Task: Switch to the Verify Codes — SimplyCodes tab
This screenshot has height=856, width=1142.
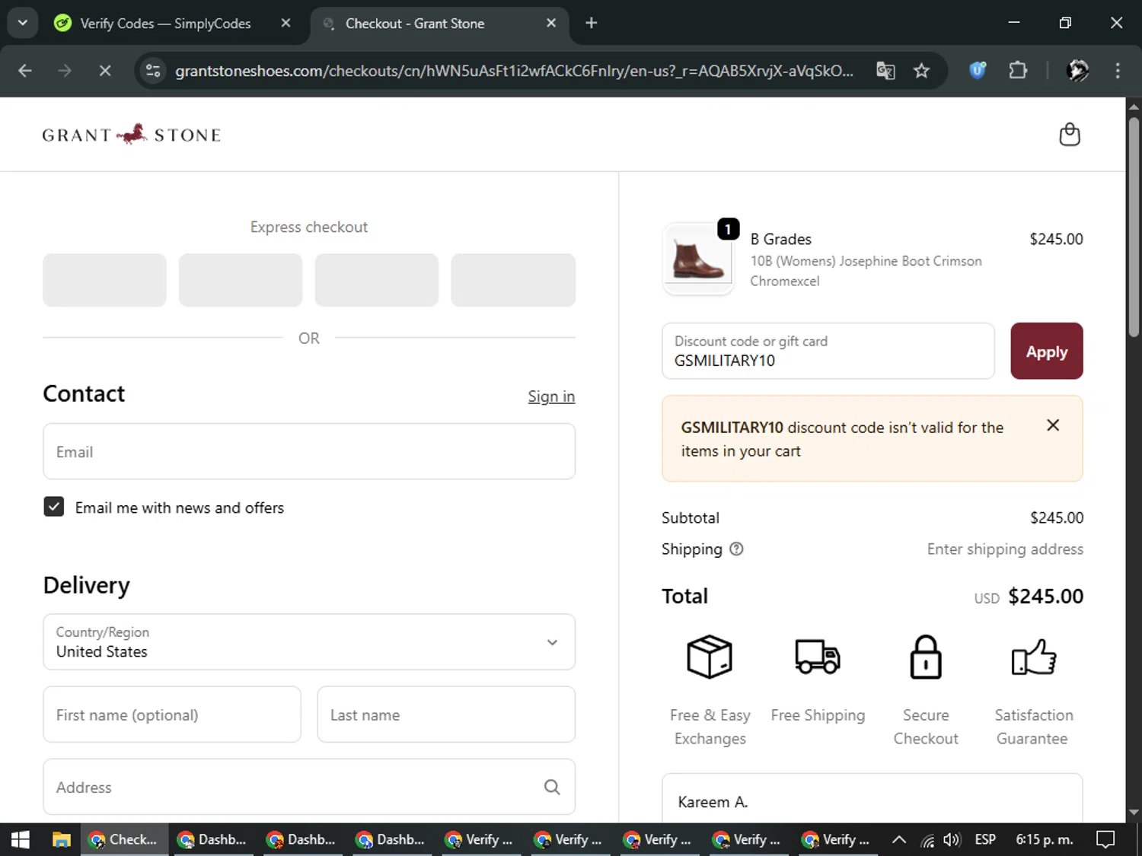Action: click(x=165, y=24)
